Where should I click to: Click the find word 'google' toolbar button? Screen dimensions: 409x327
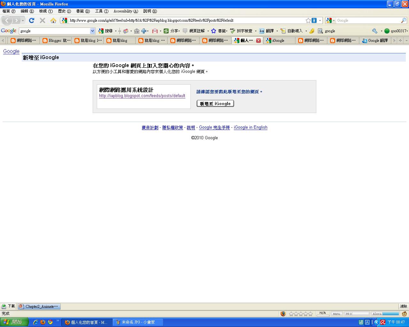click(x=327, y=31)
